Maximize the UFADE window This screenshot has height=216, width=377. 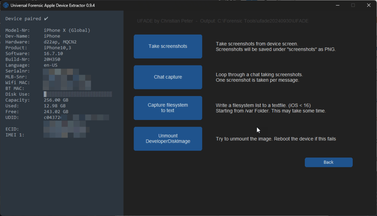(x=353, y=5)
